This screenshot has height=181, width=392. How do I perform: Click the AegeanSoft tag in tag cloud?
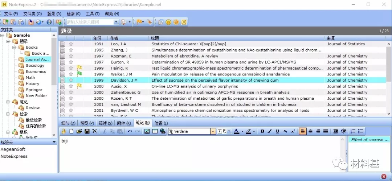tap(13, 149)
